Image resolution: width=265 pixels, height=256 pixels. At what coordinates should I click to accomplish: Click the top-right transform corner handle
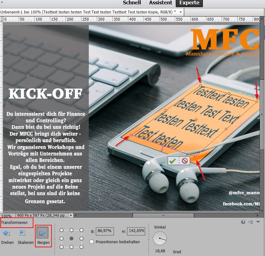pos(257,102)
